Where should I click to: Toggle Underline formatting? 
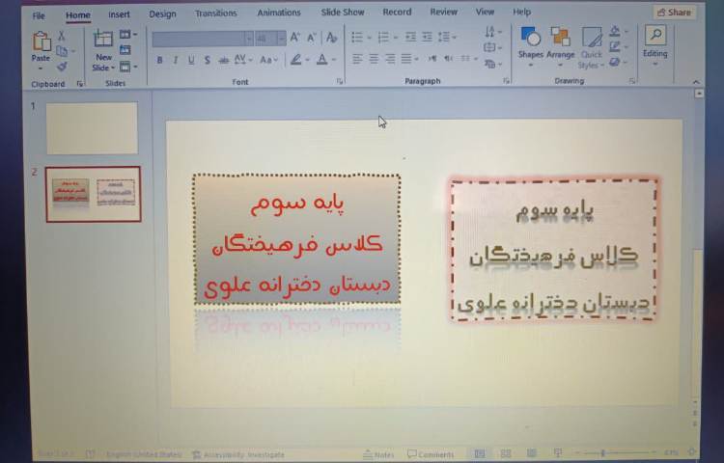point(191,60)
